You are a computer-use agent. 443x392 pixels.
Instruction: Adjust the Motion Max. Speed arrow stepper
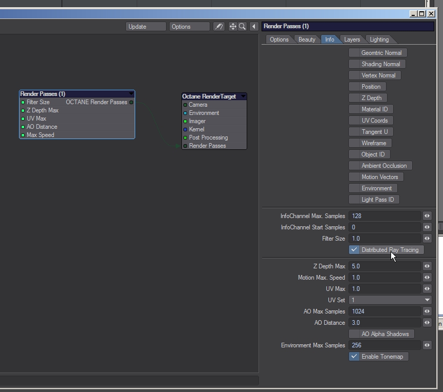pyautogui.click(x=427, y=278)
